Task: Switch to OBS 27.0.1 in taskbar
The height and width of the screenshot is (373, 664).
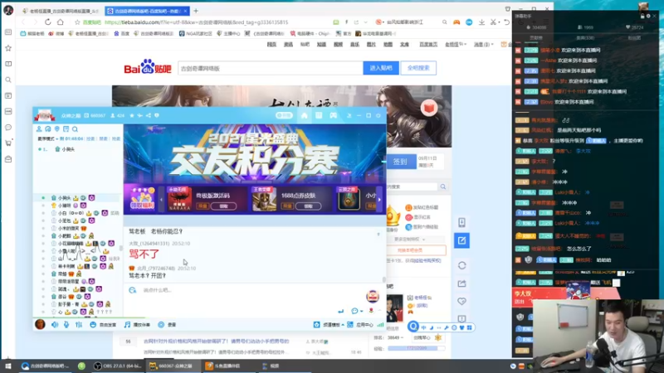Action: coord(116,366)
